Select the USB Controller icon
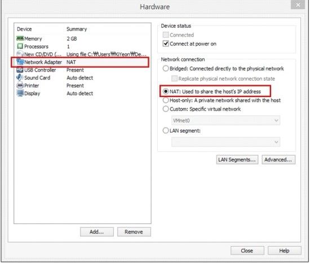Image resolution: width=310 pixels, height=263 pixels. [20, 70]
